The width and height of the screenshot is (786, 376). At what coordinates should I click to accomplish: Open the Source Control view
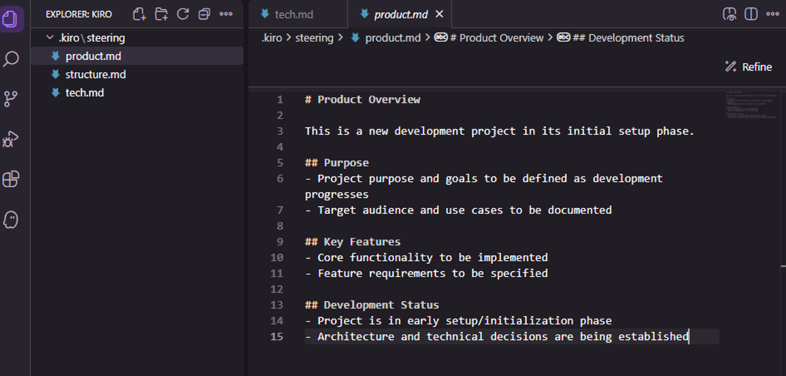12,99
